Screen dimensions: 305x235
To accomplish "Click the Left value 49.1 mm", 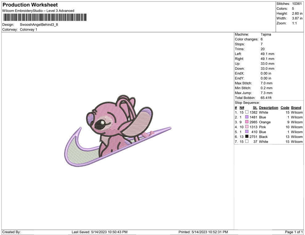I will click(x=267, y=54).
